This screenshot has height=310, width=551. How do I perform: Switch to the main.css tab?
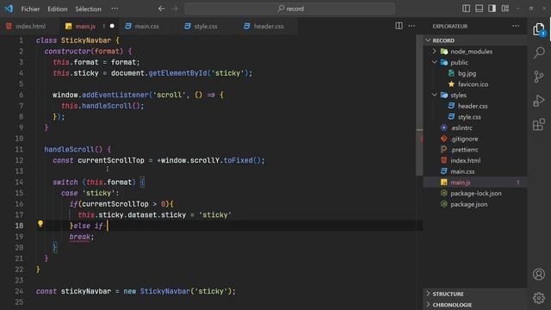(146, 26)
